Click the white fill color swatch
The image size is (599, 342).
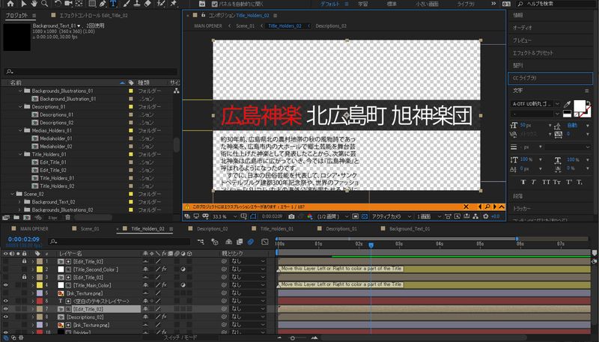click(x=579, y=106)
